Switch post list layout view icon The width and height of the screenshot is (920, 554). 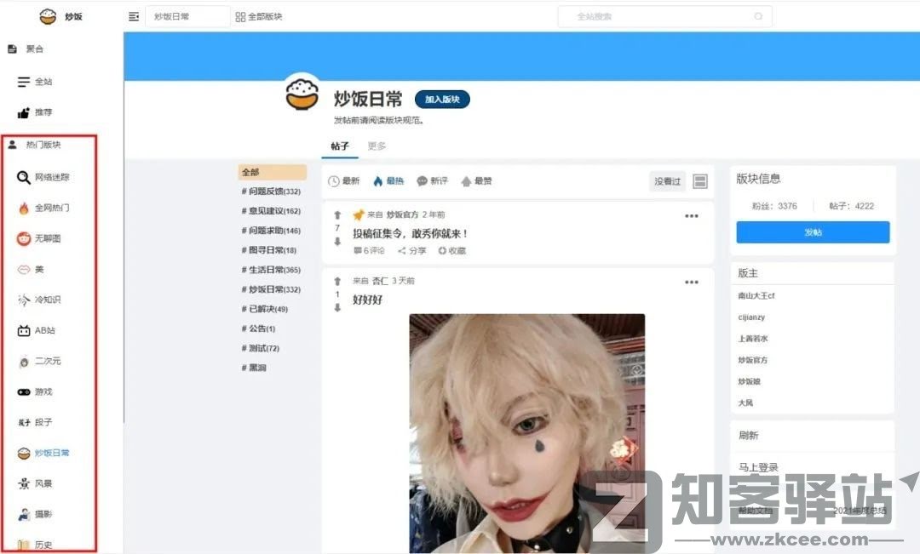[700, 181]
